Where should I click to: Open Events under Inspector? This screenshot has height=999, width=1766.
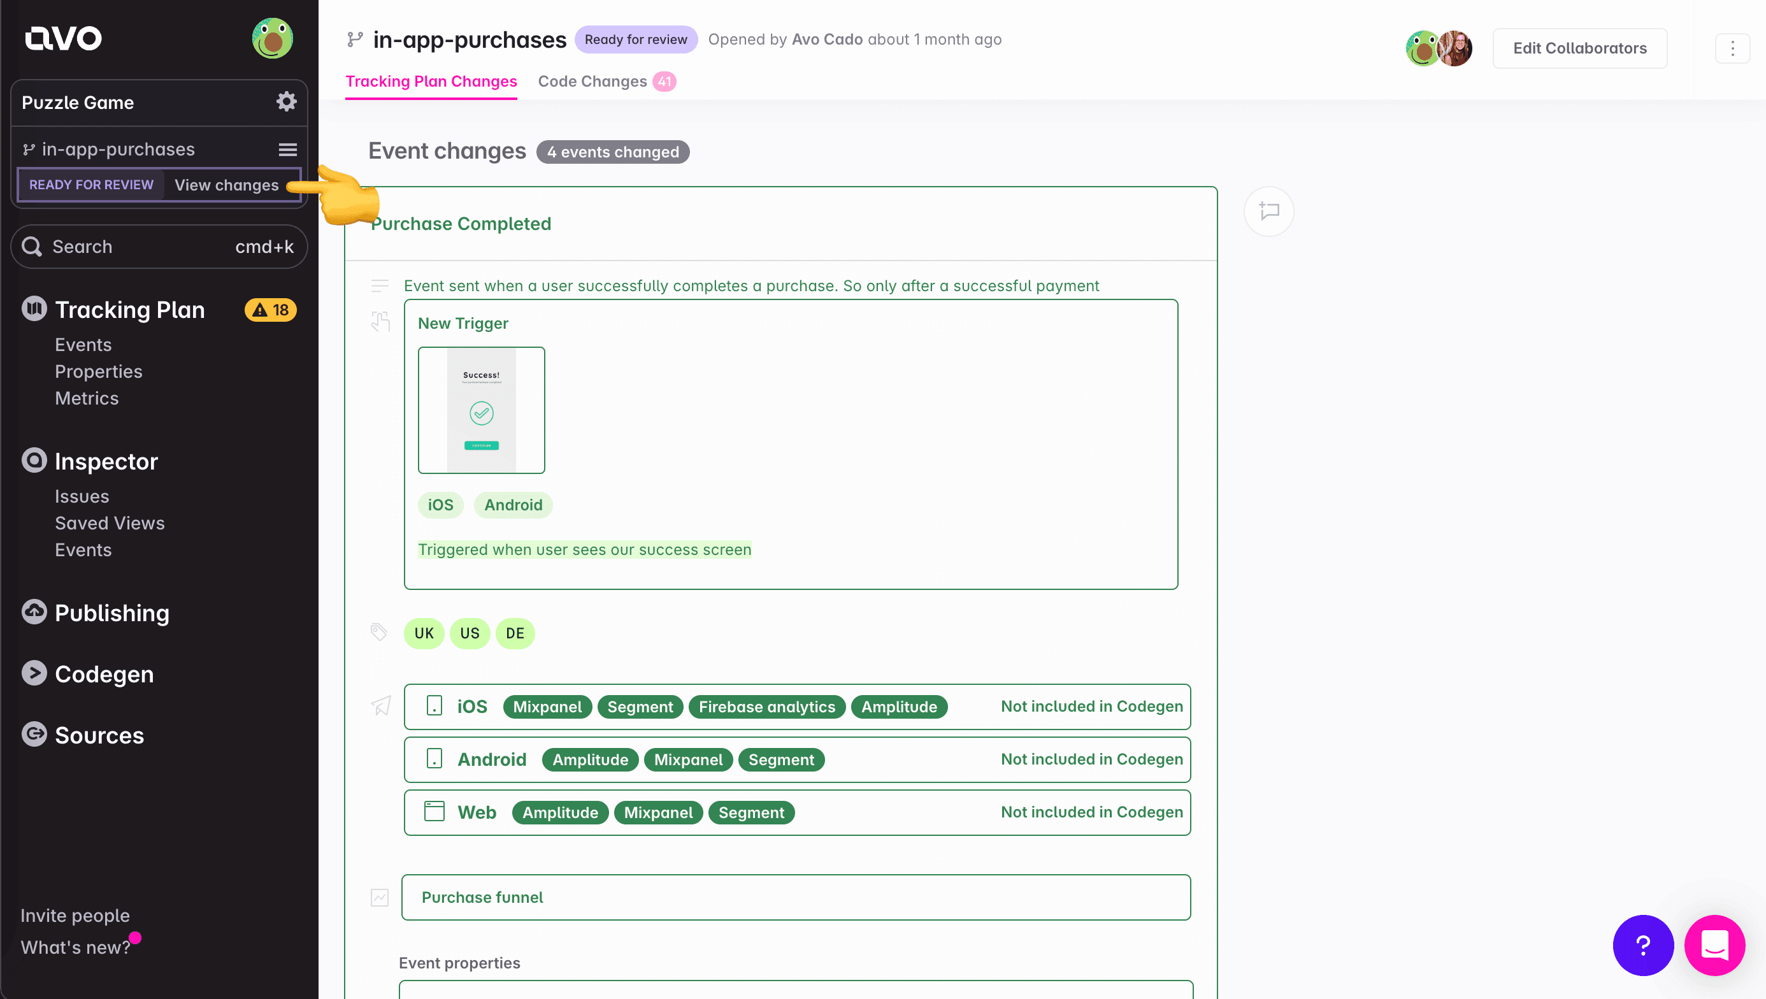click(x=83, y=550)
